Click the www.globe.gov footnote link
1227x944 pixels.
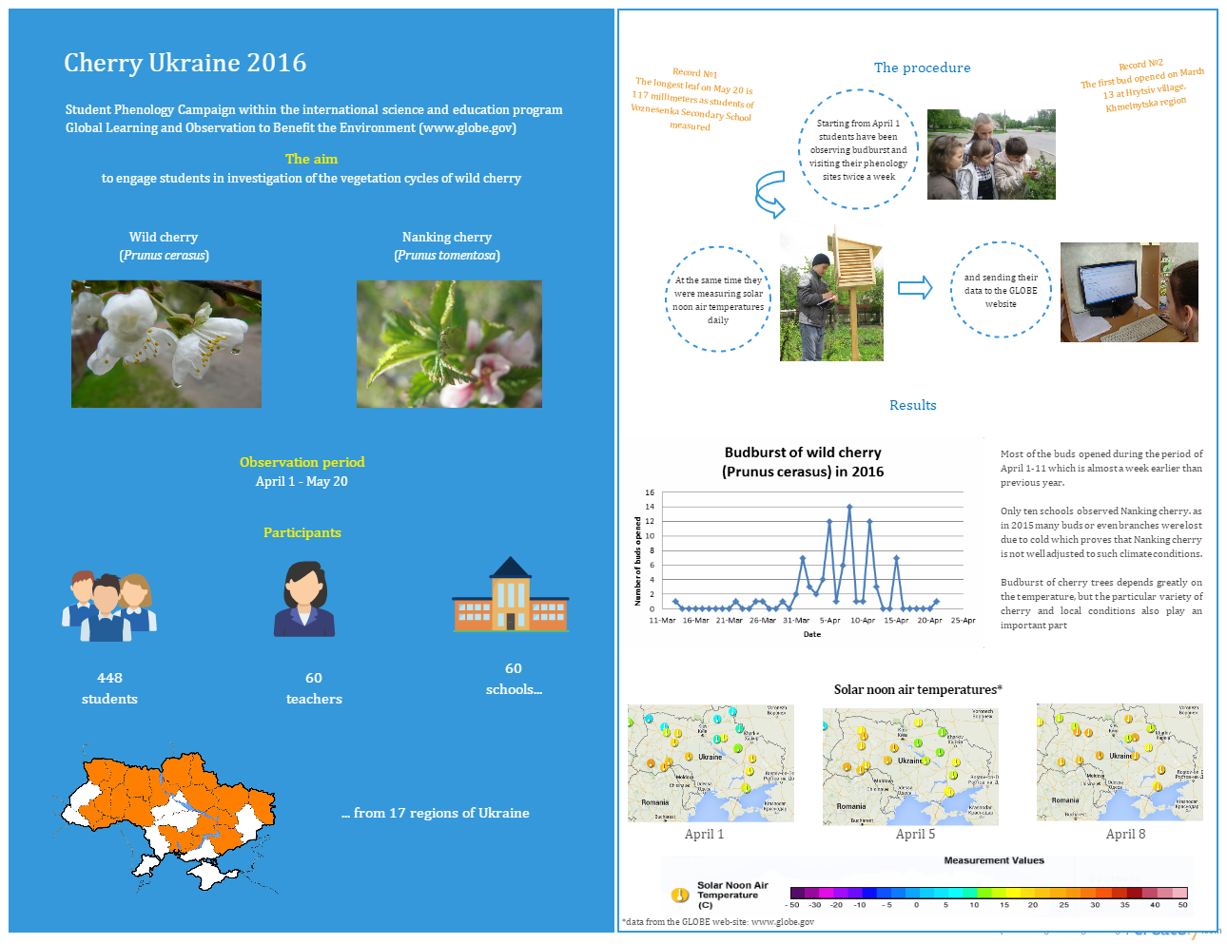click(782, 921)
